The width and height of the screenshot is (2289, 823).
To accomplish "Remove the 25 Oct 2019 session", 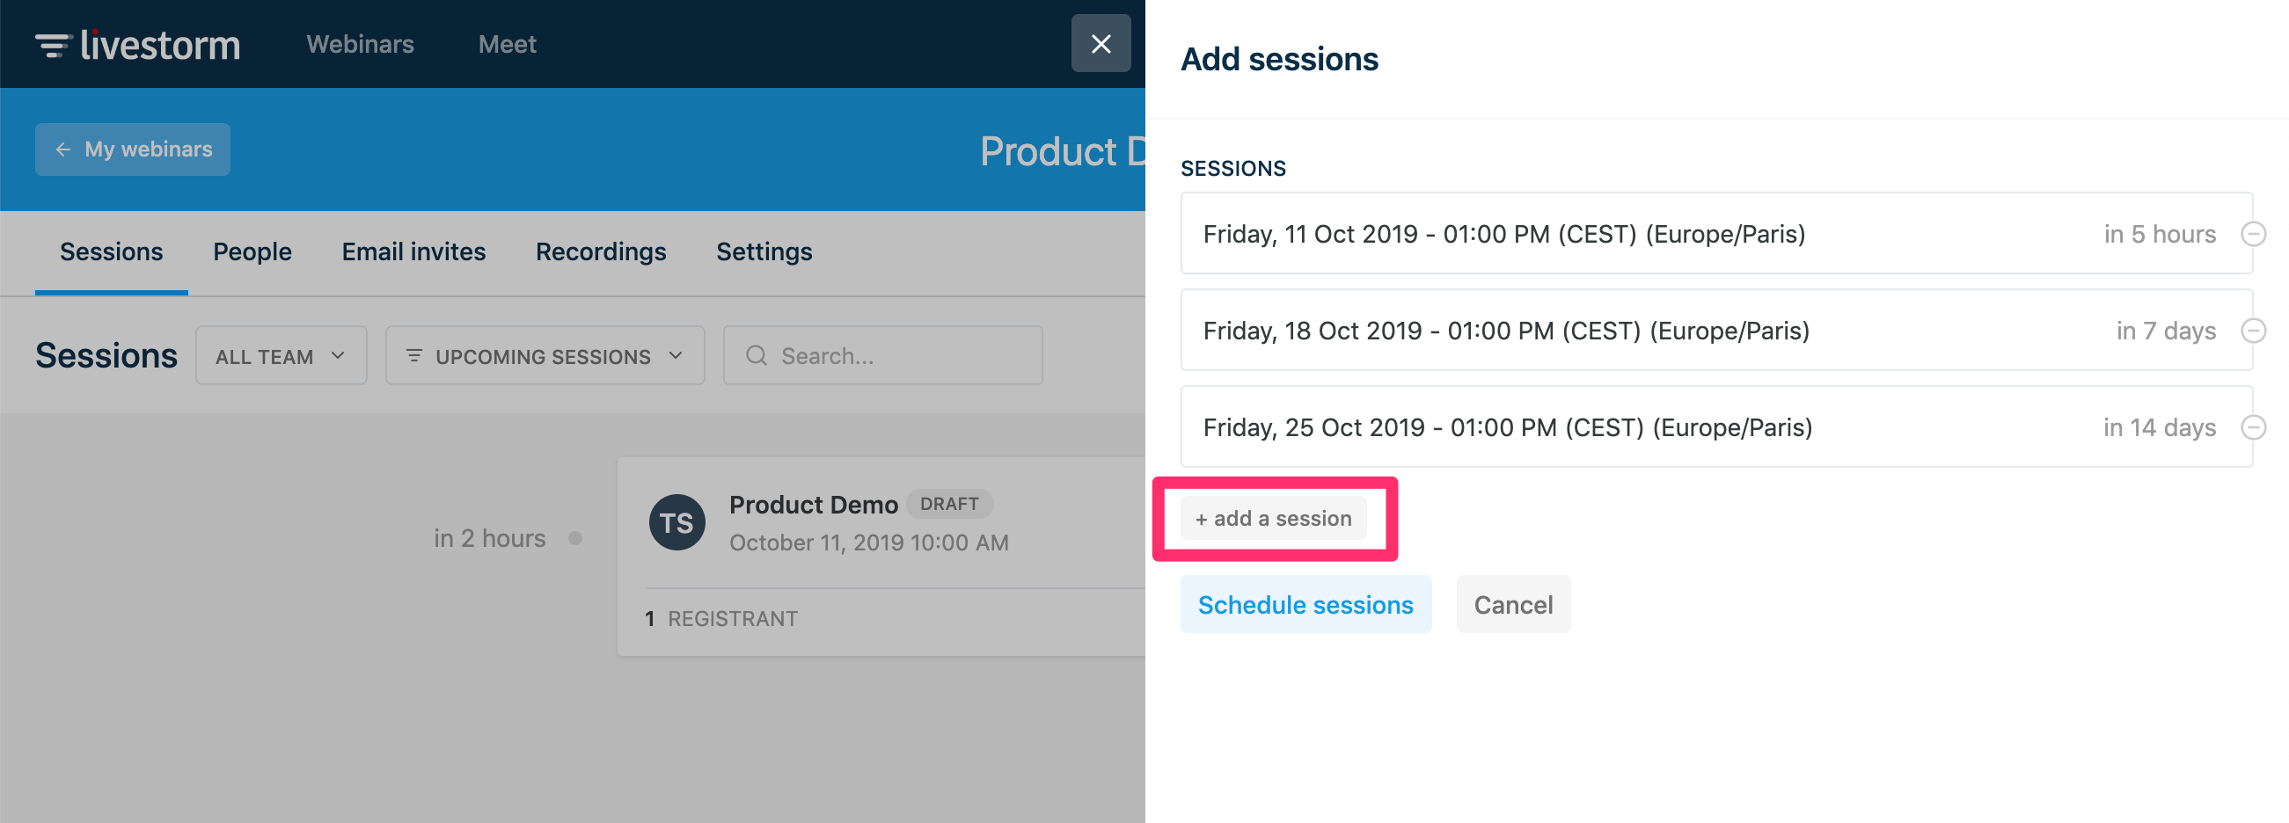I will point(2253,428).
